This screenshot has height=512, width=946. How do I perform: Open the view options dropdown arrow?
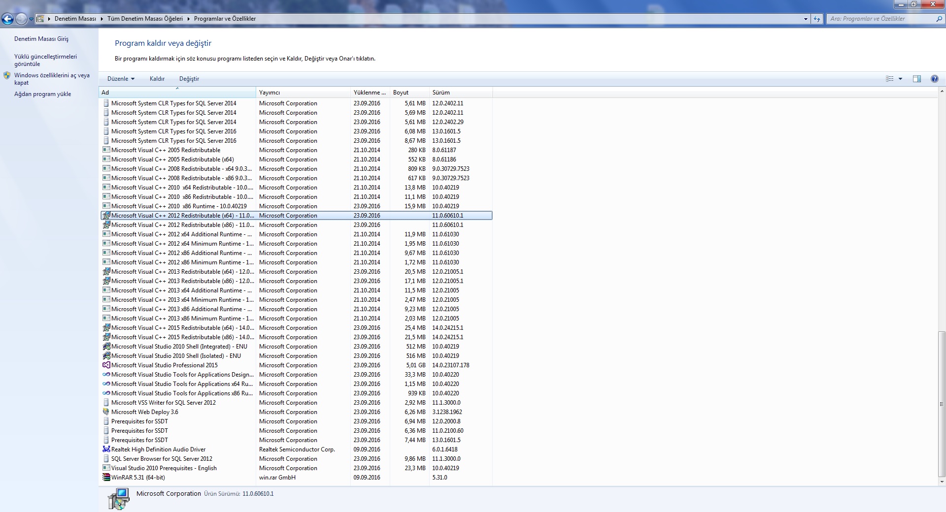(900, 79)
